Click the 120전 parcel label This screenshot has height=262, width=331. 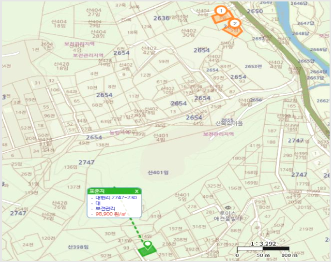(x=48, y=238)
